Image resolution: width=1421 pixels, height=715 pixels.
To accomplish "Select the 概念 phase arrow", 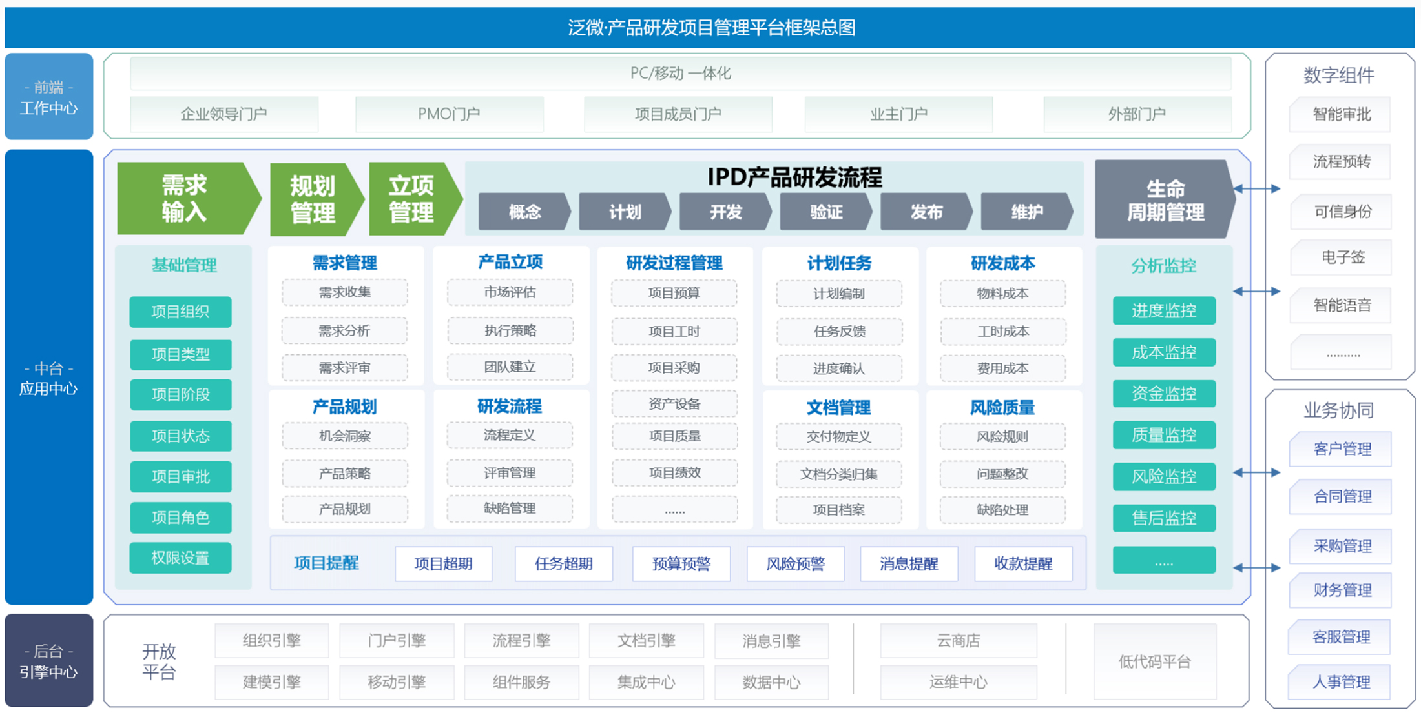I will [x=524, y=212].
